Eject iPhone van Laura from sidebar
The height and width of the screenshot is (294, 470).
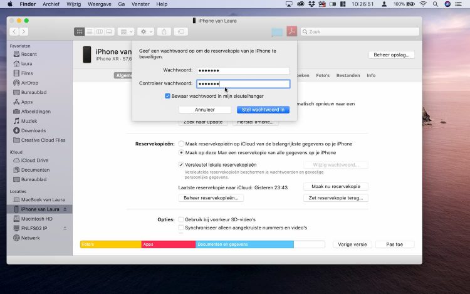pos(64,209)
